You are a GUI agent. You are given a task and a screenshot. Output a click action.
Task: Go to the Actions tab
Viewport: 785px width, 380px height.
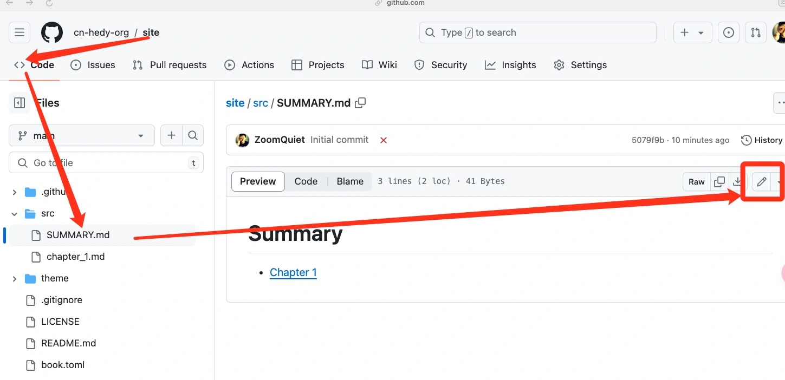pos(249,65)
